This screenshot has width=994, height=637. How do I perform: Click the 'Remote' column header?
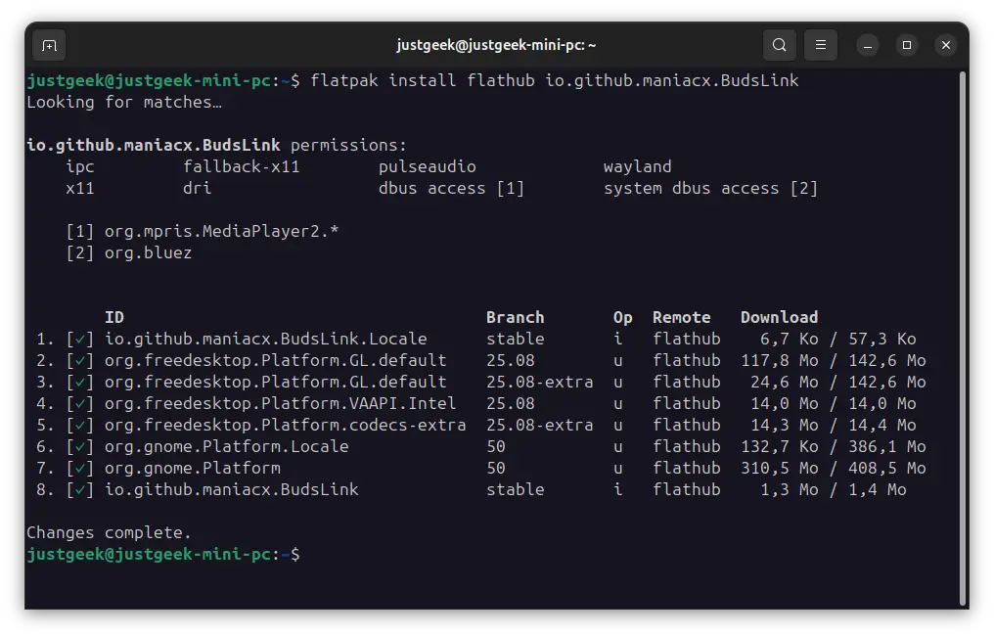pos(682,318)
